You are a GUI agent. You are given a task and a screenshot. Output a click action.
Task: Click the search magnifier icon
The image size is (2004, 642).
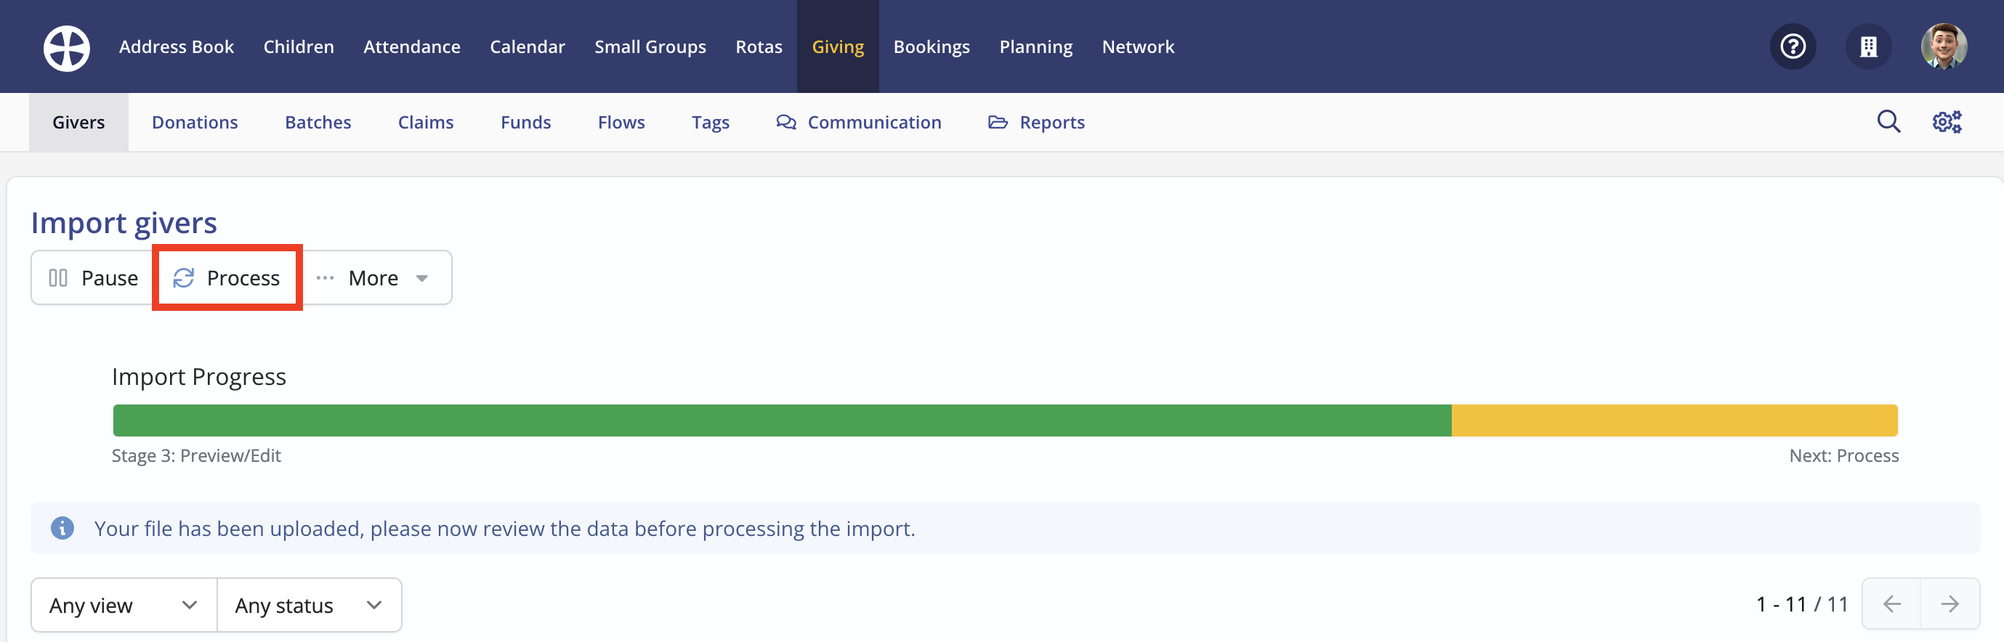1888,122
